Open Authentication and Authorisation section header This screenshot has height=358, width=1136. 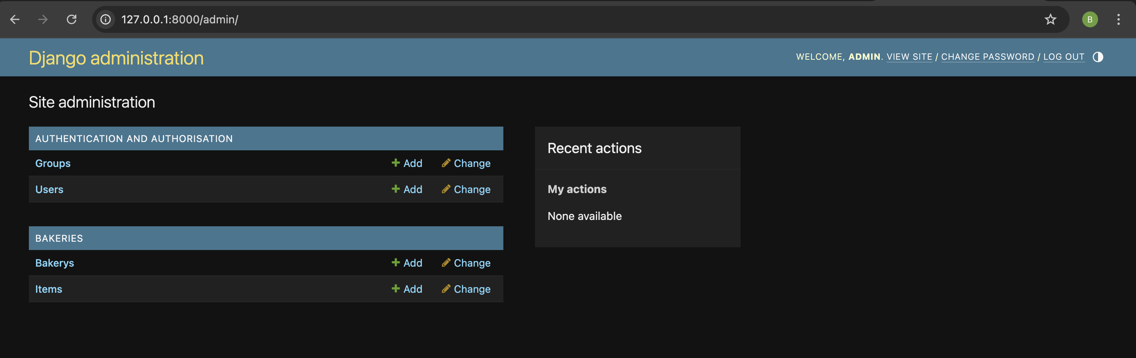(x=134, y=138)
